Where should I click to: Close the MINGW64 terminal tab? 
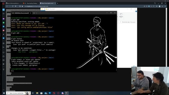coord(30,13)
